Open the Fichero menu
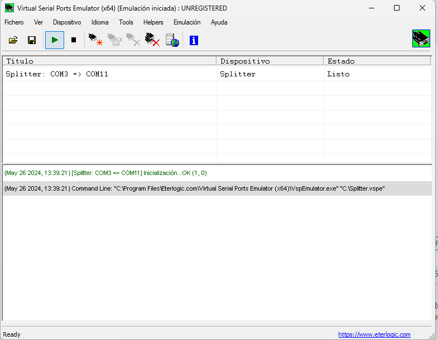Viewport: 438px width, 340px height. click(x=14, y=22)
